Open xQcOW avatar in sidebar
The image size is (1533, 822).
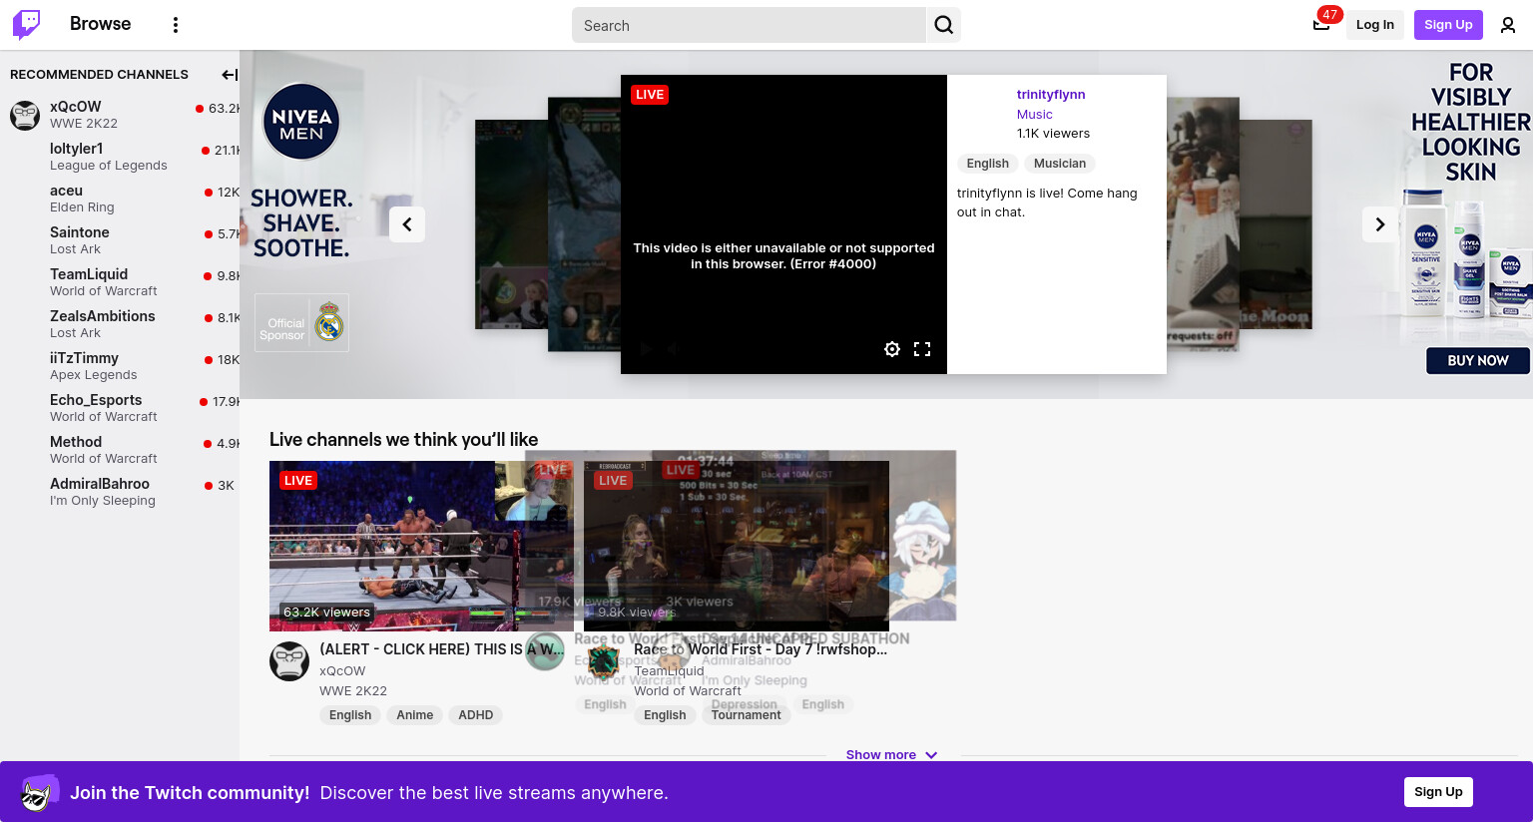pos(25,116)
